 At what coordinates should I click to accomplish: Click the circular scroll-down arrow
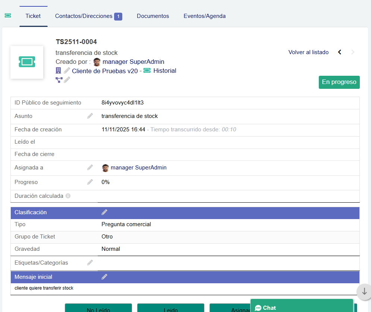(364, 292)
